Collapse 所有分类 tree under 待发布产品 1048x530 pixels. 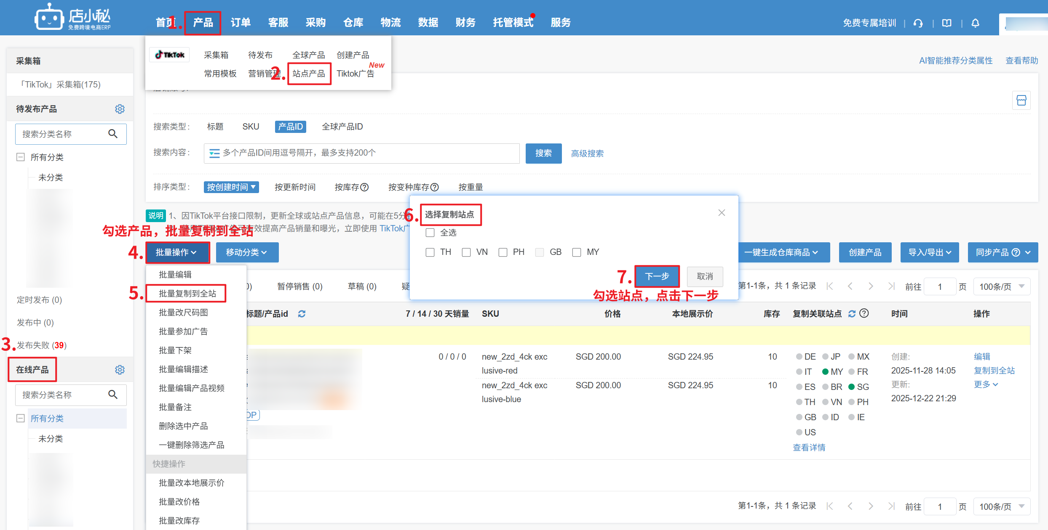click(x=20, y=157)
